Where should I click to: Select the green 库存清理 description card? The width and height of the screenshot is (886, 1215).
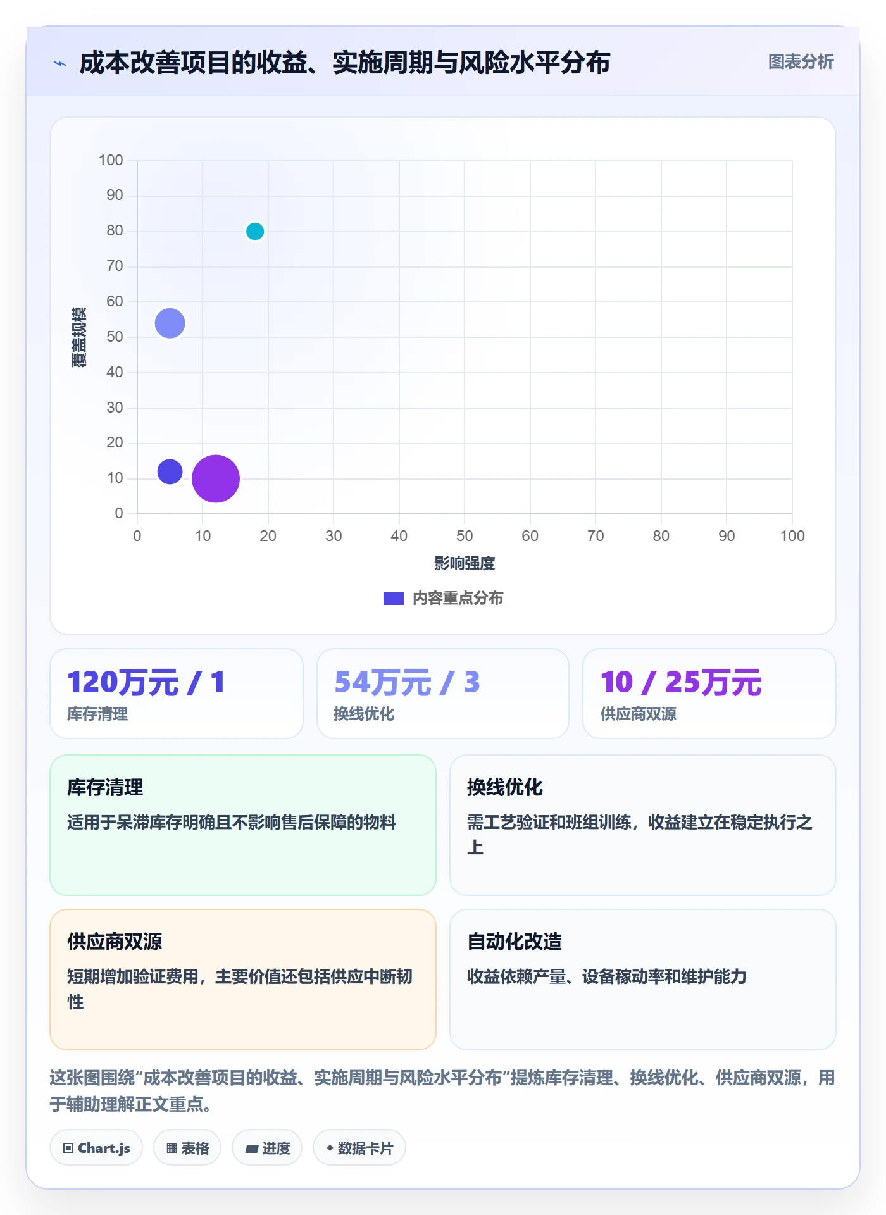(x=243, y=825)
